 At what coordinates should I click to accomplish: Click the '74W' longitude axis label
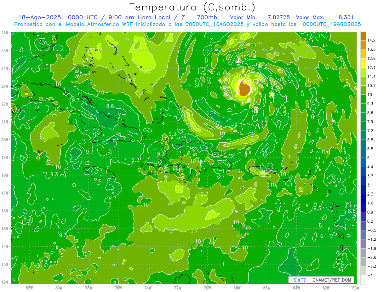[148, 287]
